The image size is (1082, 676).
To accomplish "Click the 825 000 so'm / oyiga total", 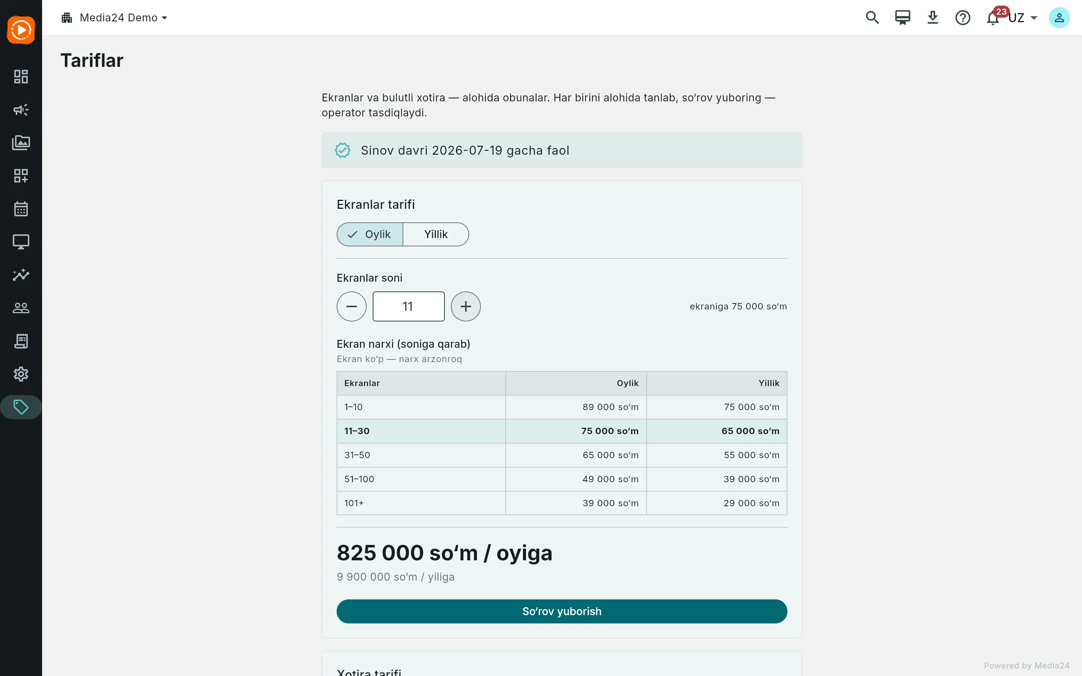I will pos(444,553).
